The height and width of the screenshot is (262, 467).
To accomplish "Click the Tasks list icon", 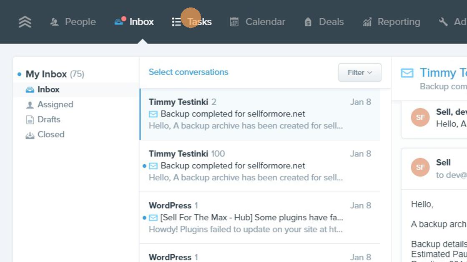I will [176, 22].
